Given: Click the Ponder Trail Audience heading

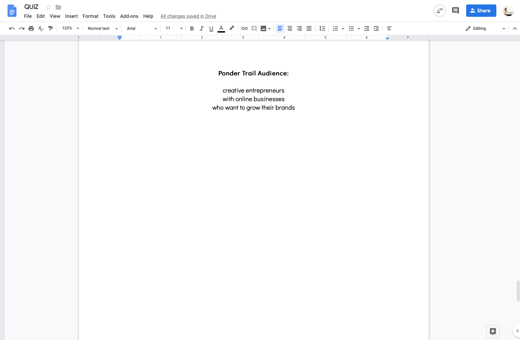Looking at the screenshot, I should 253,73.
